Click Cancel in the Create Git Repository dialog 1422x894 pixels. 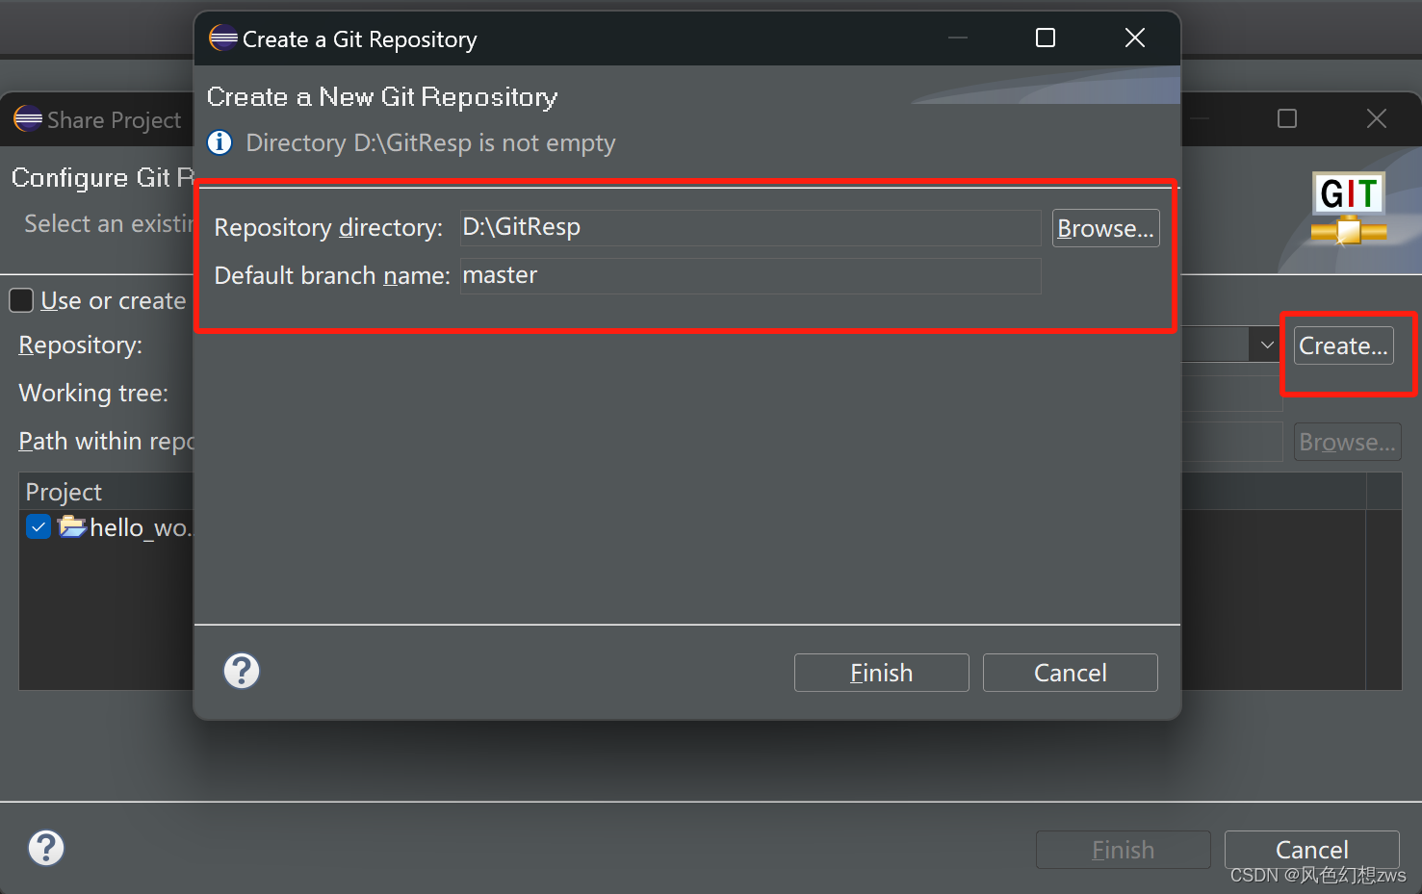[x=1070, y=672]
